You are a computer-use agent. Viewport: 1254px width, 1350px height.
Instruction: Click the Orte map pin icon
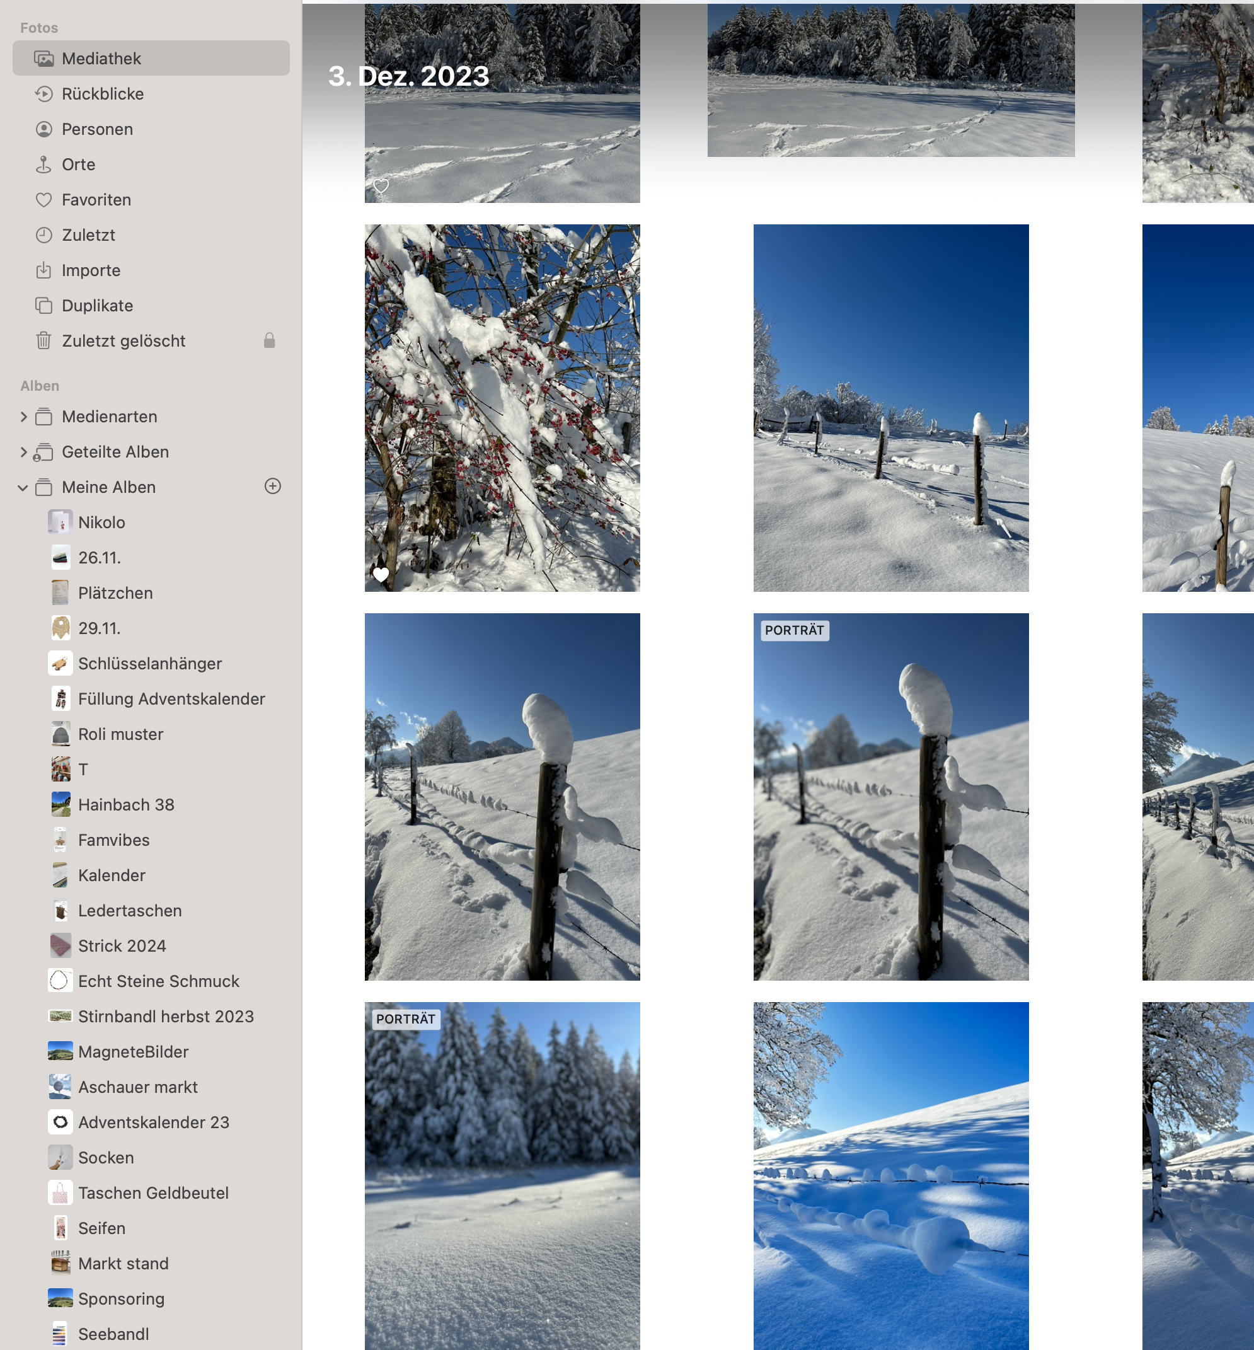(x=43, y=164)
